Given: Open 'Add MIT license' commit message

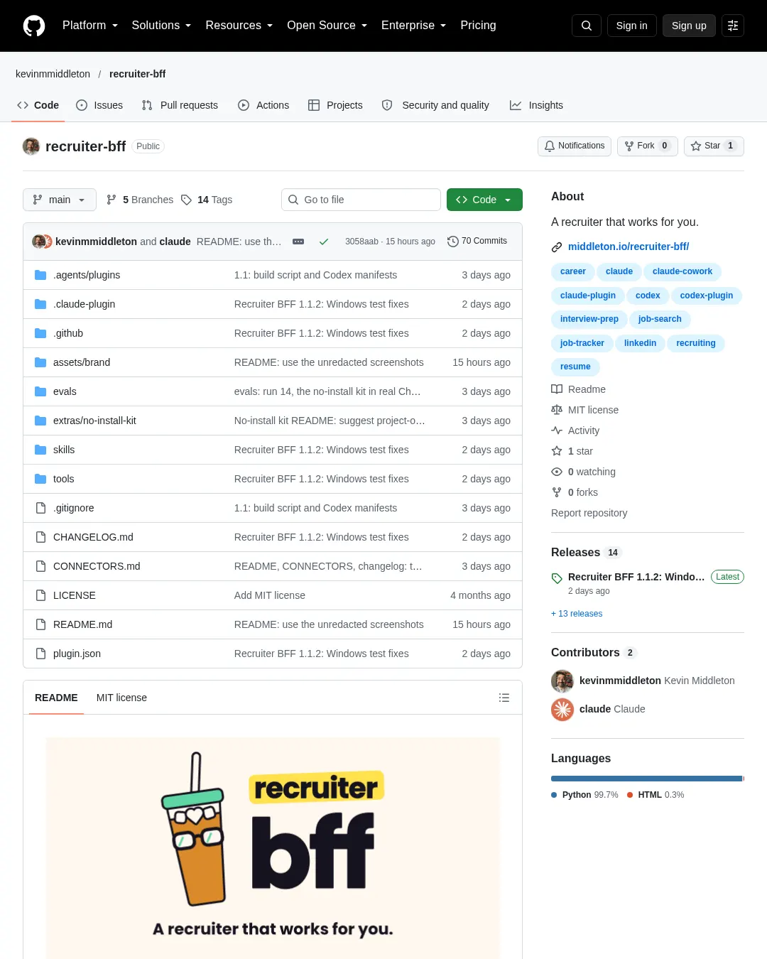Looking at the screenshot, I should coord(270,595).
